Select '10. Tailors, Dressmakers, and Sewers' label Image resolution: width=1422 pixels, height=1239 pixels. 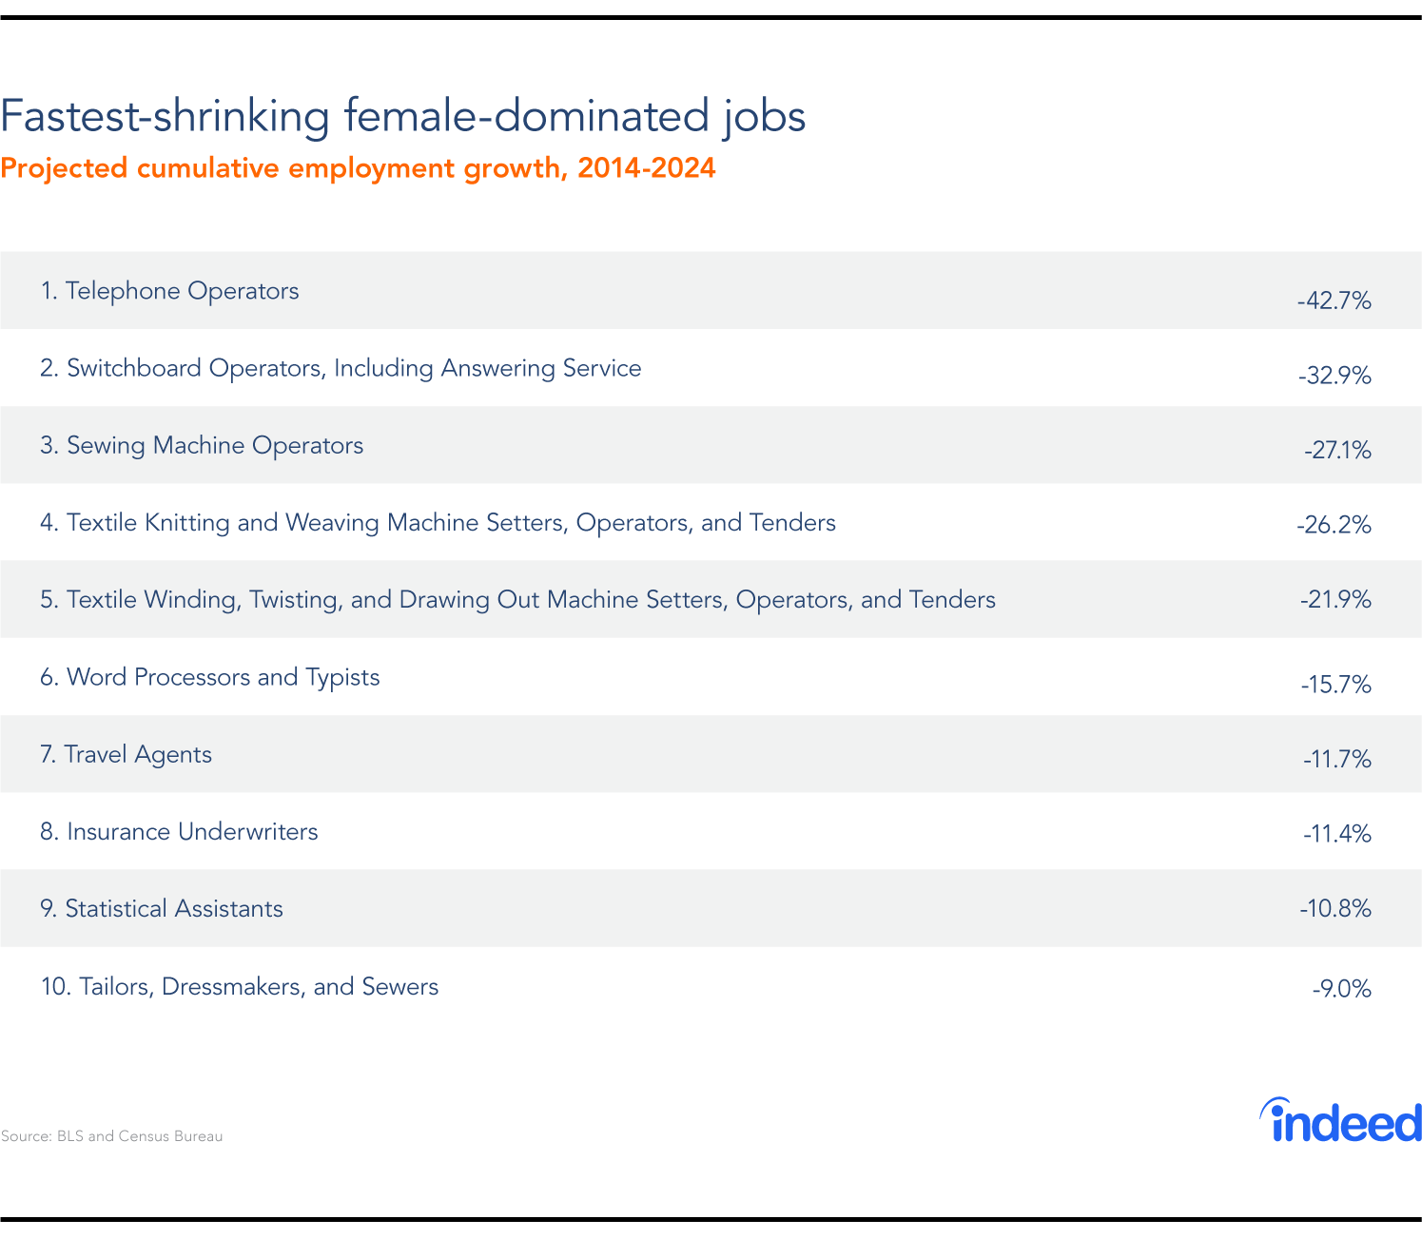pos(240,987)
